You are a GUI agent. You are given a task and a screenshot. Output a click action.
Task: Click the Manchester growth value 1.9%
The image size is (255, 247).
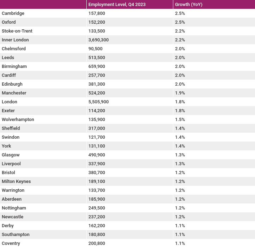click(x=180, y=93)
